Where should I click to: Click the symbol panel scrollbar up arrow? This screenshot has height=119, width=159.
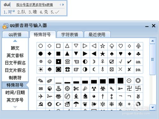[153, 41]
